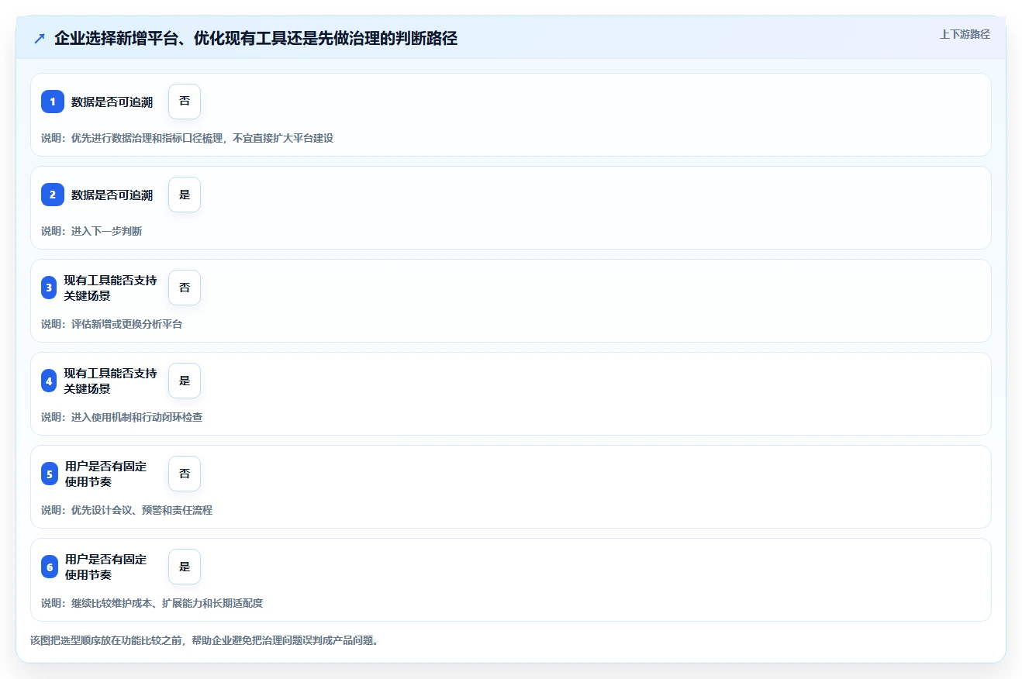Click 数据是否可追溯 label in step 1
Viewport: 1022px width, 679px height.
[x=112, y=102]
